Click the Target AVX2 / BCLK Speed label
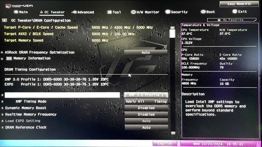This screenshot has width=262, height=147. [x=29, y=34]
